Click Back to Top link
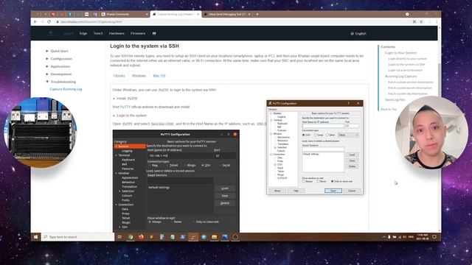Screen dimensions: 472x265 pos(389,109)
